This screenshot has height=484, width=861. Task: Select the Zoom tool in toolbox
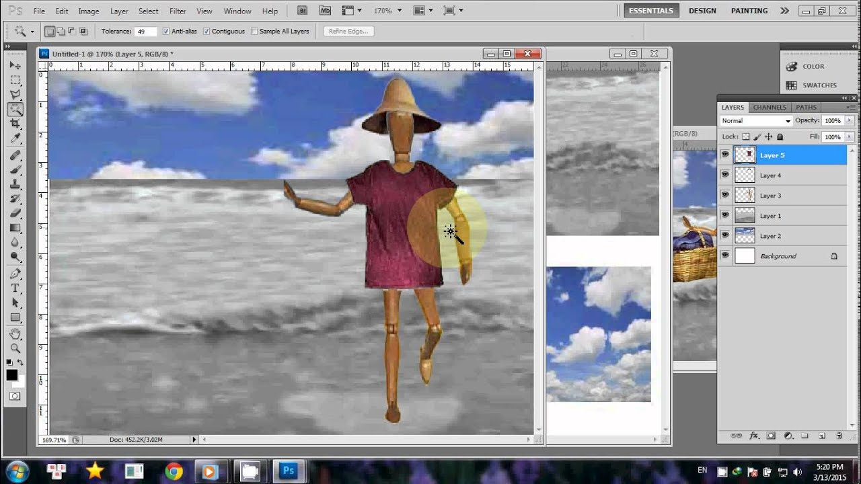click(x=15, y=348)
